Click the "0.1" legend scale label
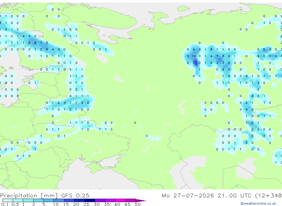This screenshot has width=282, height=206. click(x=5, y=204)
